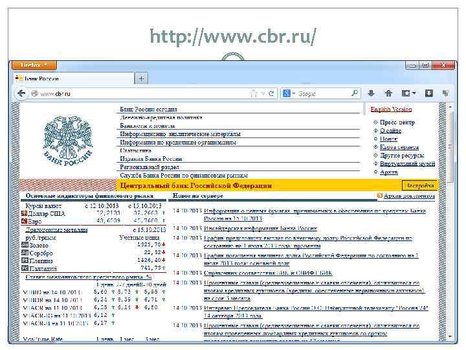466x350 pixels.
Task: Click the site identity globe icon
Action: click(35, 93)
